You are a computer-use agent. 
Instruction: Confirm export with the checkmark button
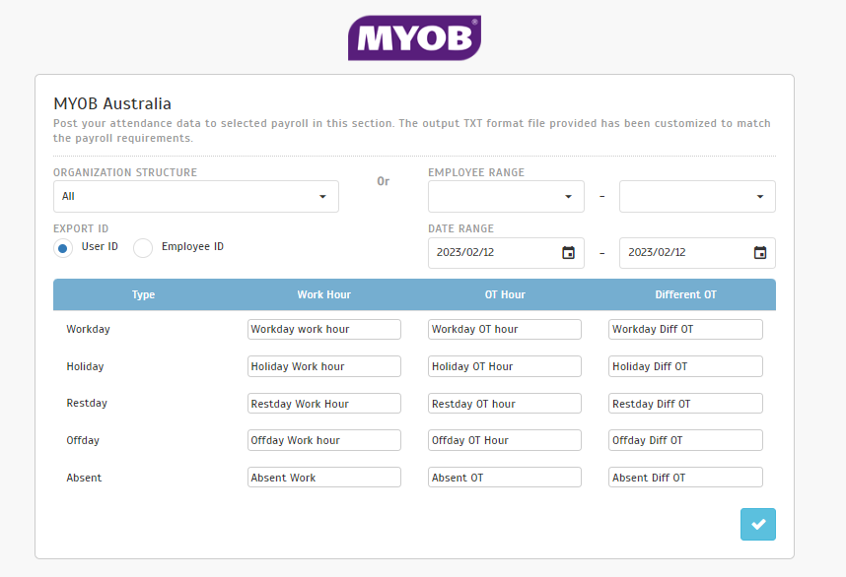[758, 524]
